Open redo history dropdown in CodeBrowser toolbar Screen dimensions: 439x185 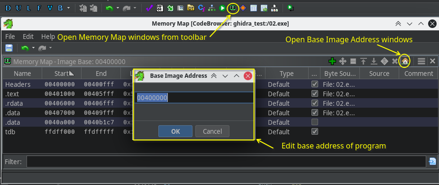(135, 8)
